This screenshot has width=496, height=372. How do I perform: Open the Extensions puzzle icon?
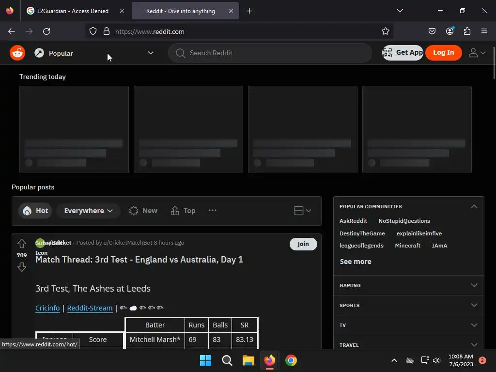click(x=467, y=31)
